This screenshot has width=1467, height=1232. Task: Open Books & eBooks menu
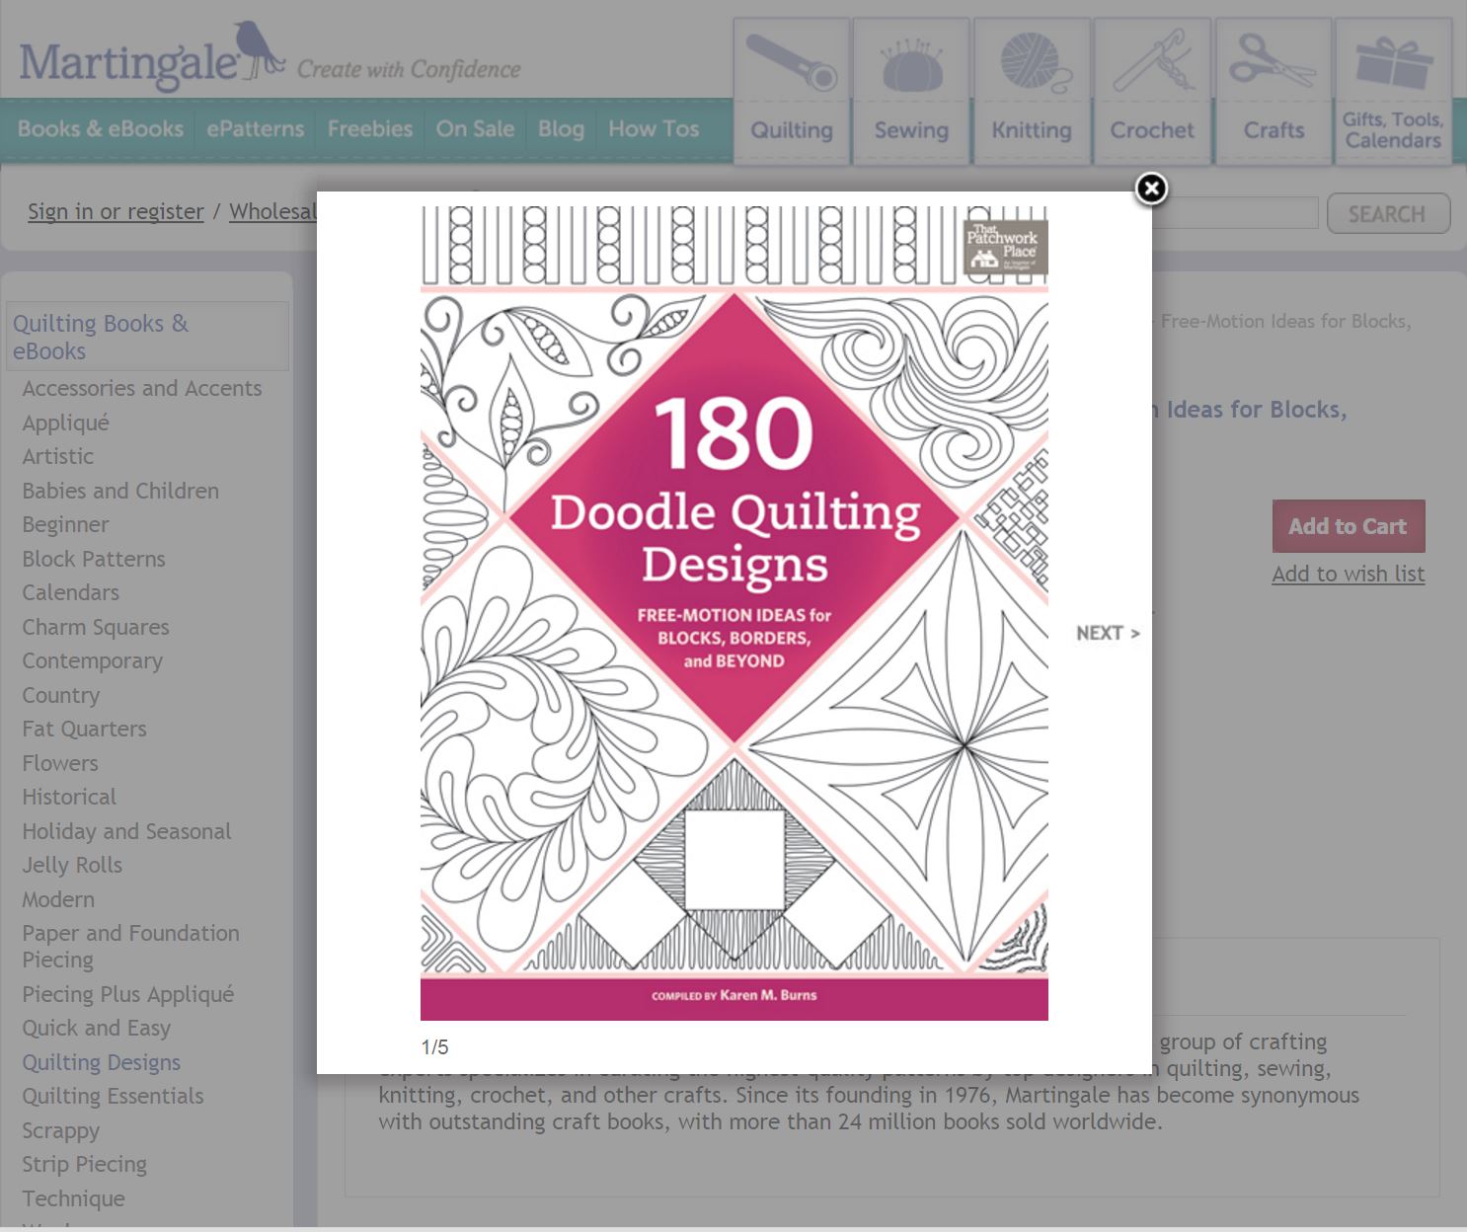tap(101, 129)
